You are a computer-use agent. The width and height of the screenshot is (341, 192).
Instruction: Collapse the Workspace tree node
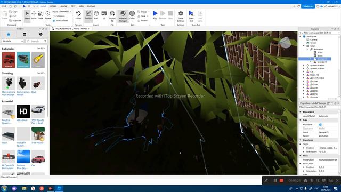[x=301, y=36]
